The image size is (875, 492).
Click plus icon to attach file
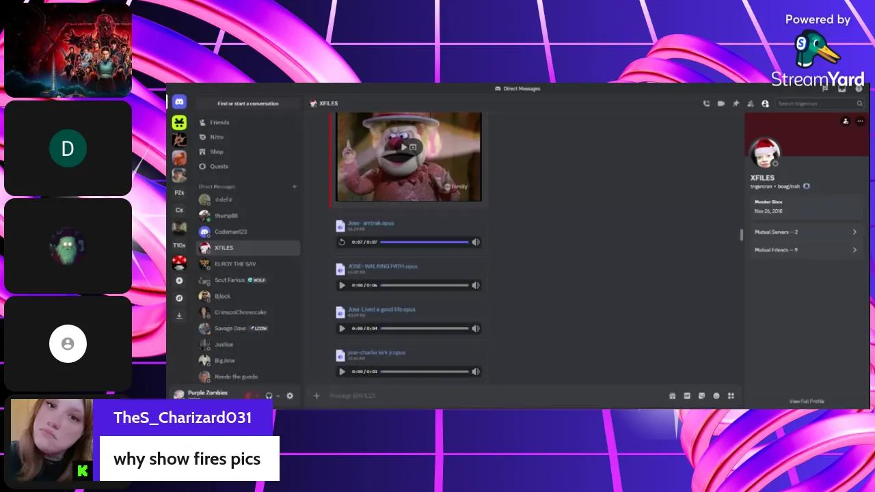tap(317, 396)
